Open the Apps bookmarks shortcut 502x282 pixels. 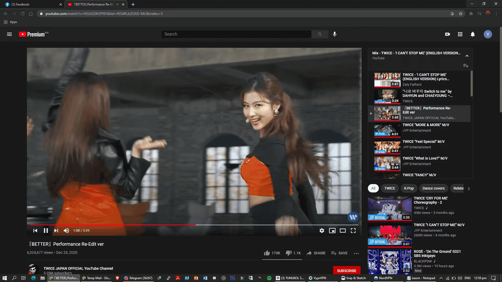[10, 22]
